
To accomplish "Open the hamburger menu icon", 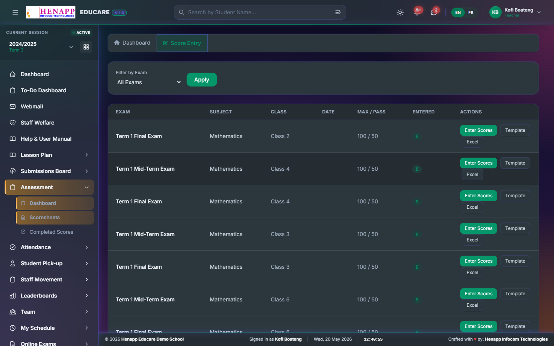I will coord(15,12).
